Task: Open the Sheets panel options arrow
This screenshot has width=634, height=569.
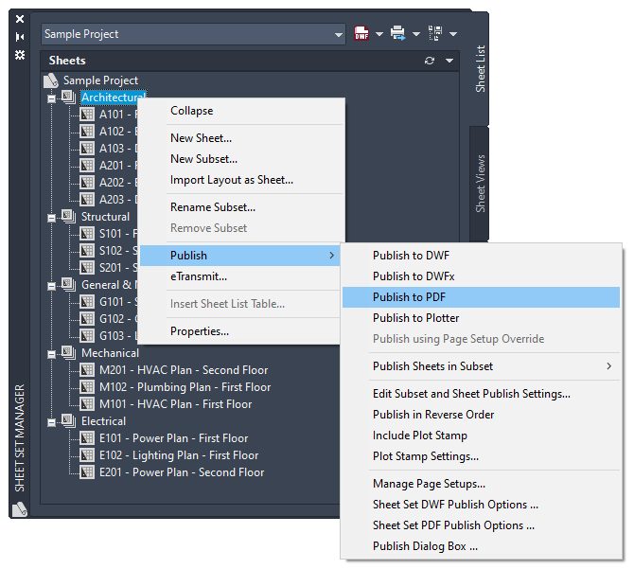Action: point(449,61)
